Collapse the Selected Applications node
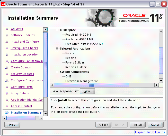This screenshot has height=136, width=168. [x=57, y=49]
